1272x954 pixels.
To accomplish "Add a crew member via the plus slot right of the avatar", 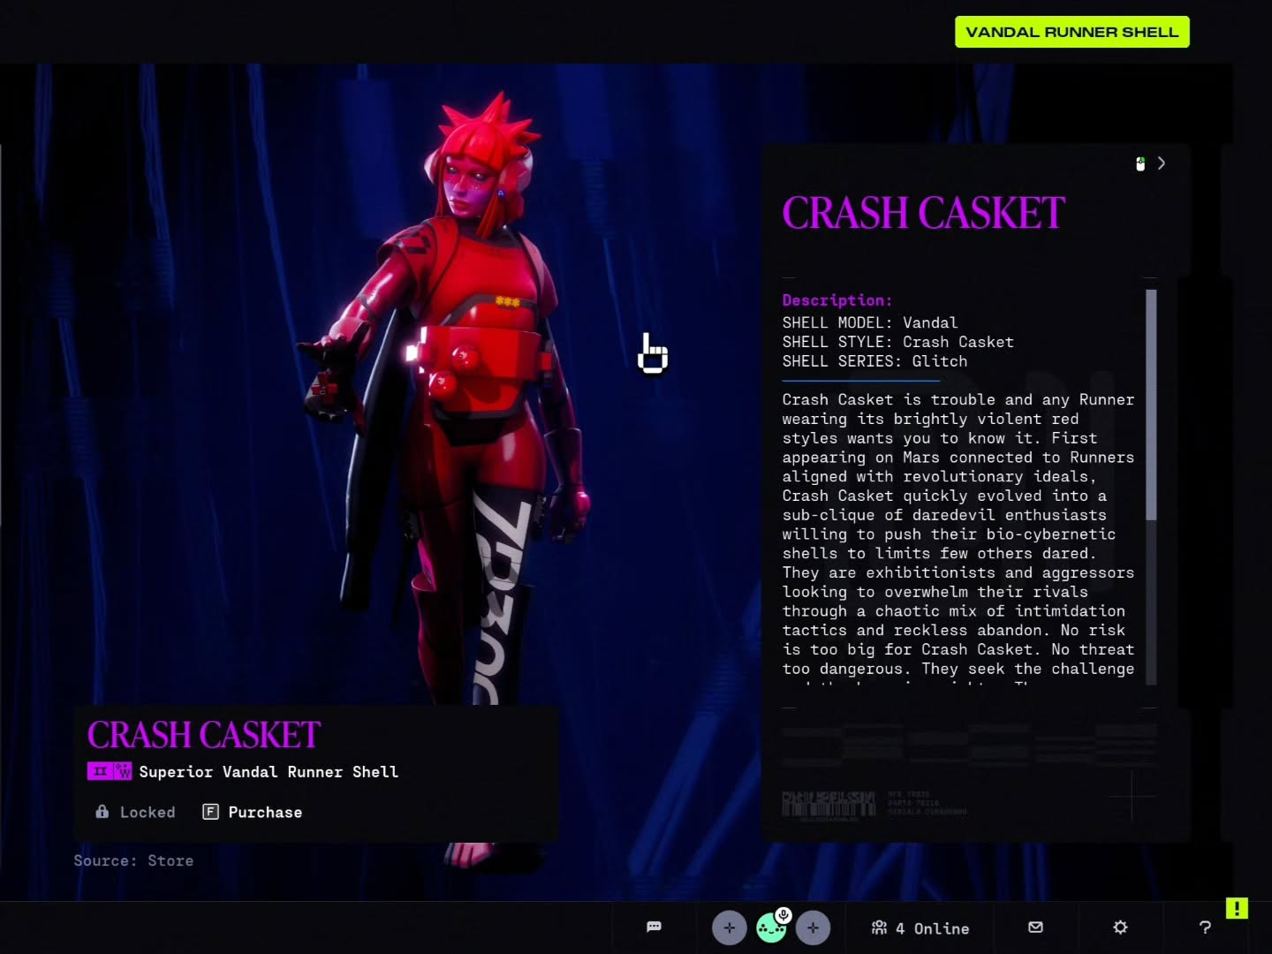I will coord(813,927).
